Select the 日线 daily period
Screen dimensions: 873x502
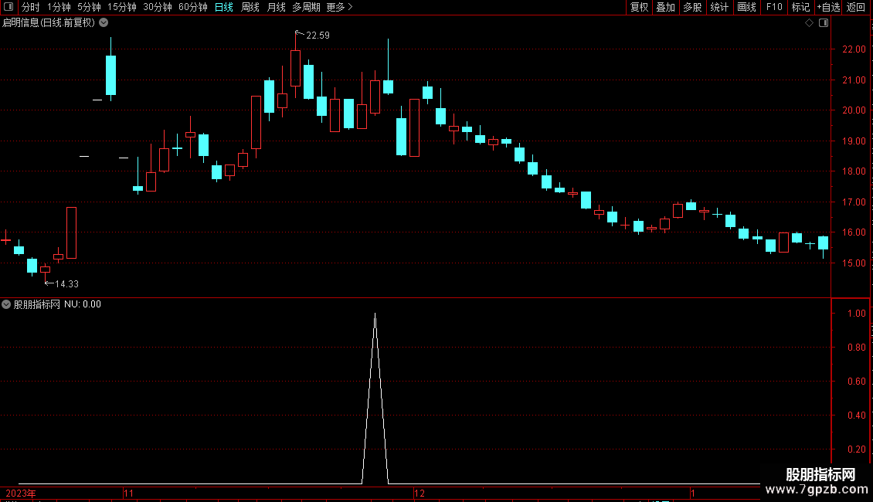coord(224,7)
